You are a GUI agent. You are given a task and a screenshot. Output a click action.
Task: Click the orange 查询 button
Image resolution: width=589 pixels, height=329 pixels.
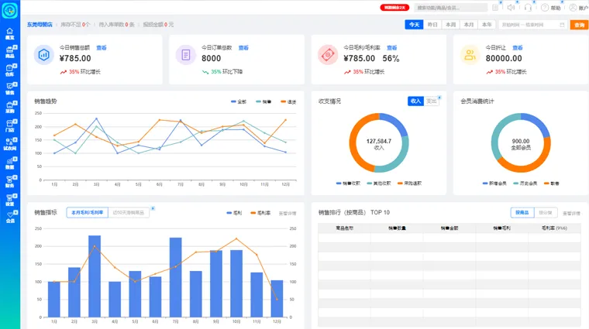click(579, 25)
